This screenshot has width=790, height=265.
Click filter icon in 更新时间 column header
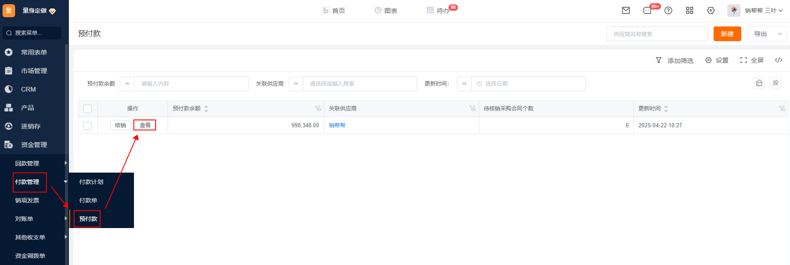coord(782,108)
